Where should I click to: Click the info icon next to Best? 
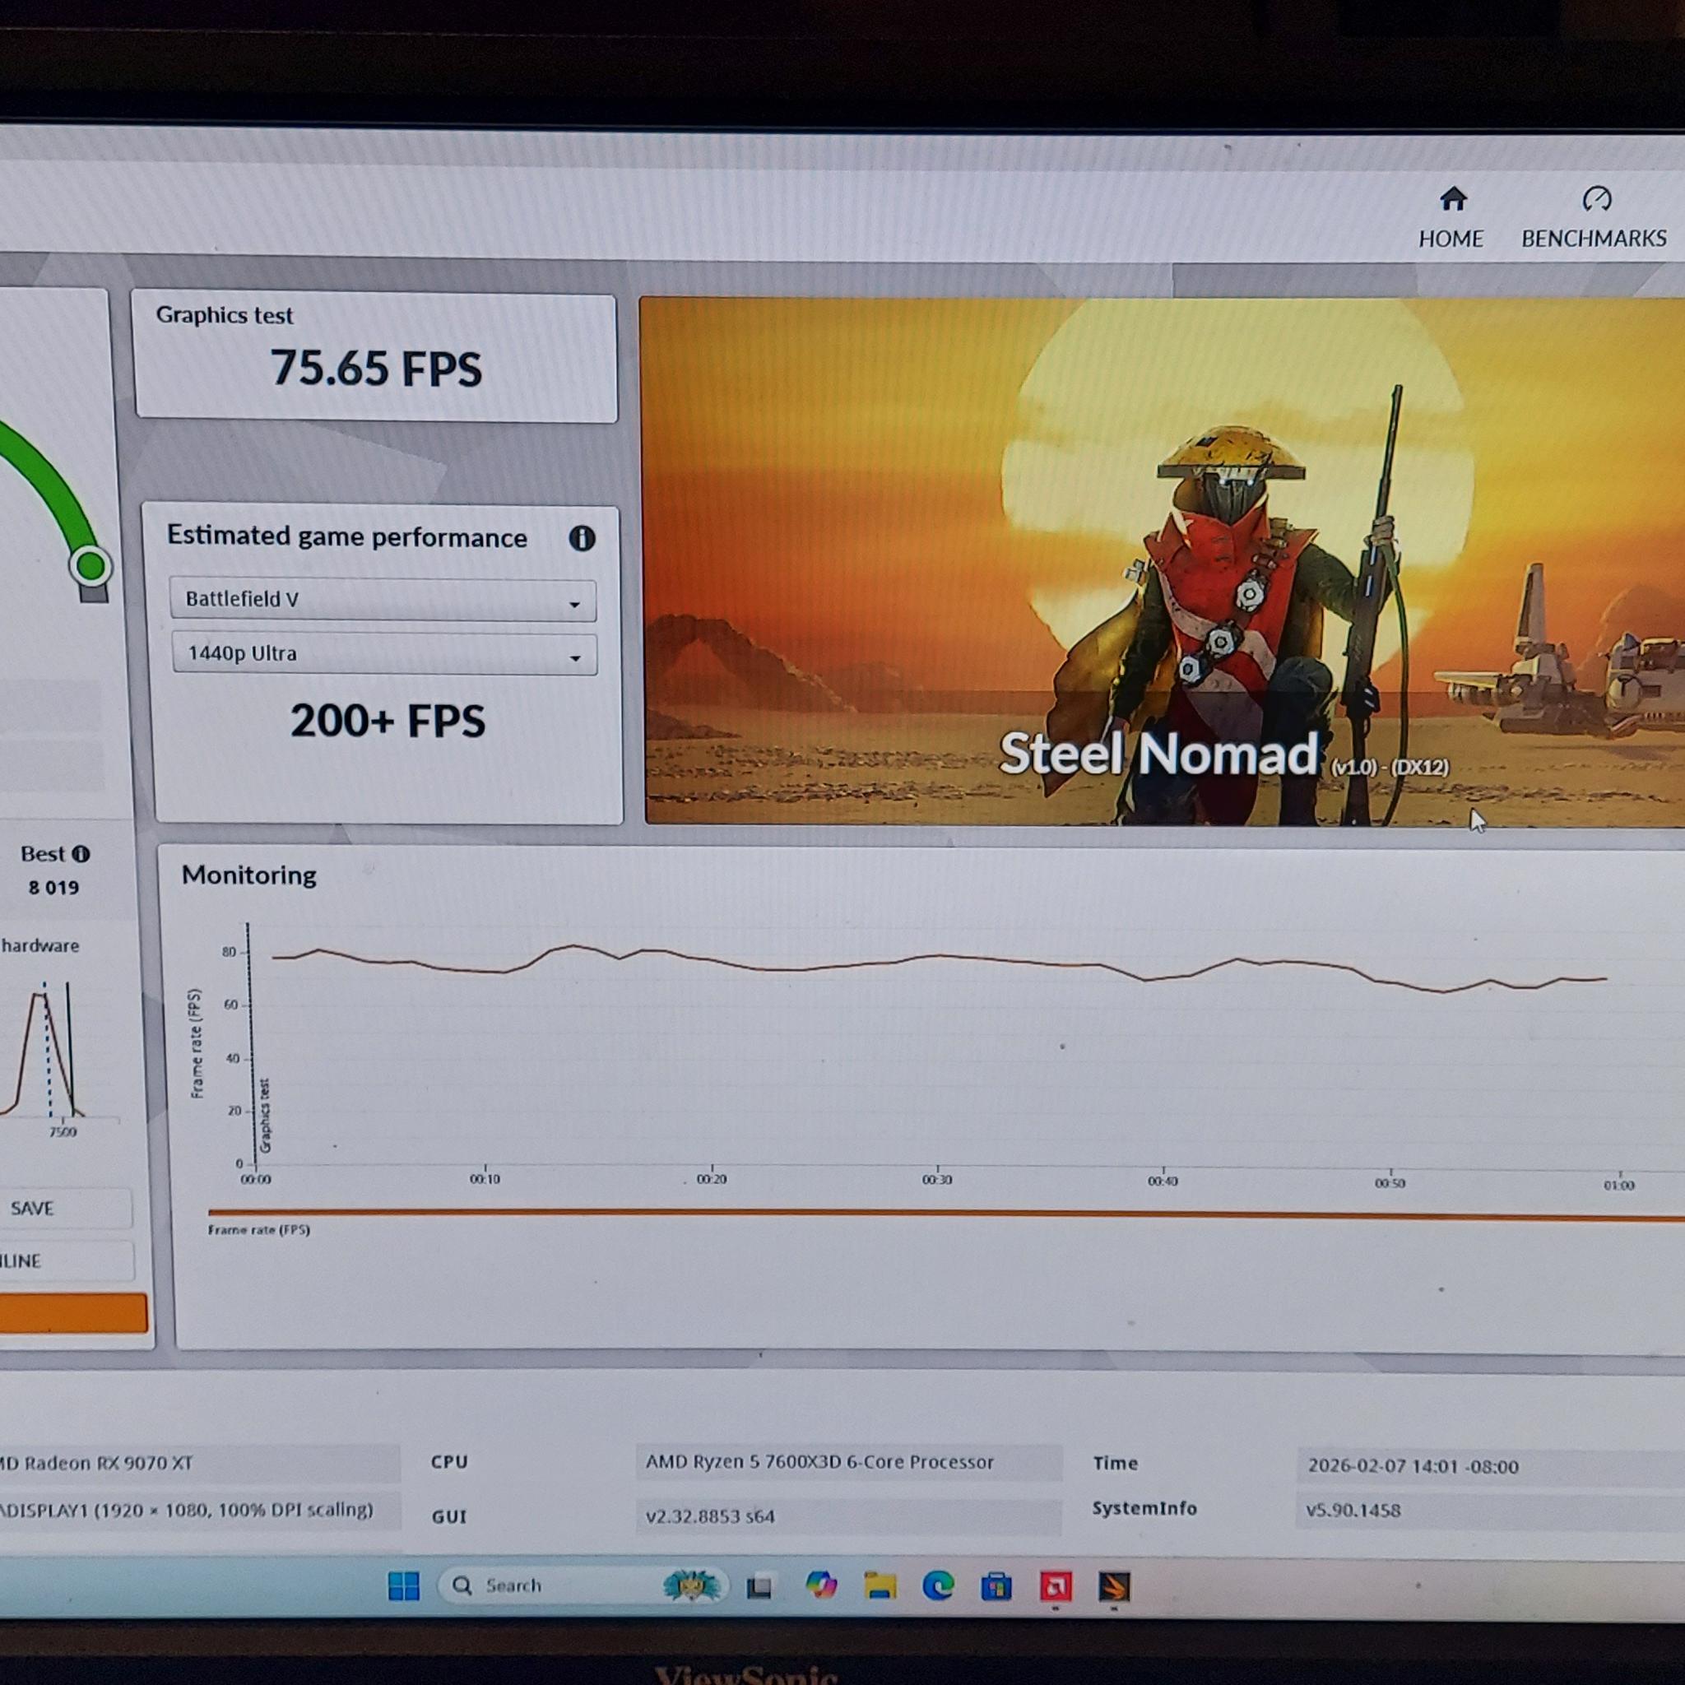click(x=81, y=854)
